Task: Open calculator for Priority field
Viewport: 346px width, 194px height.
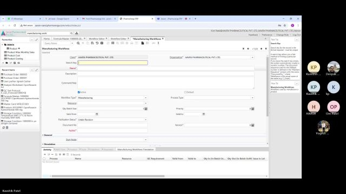Action: (252, 109)
